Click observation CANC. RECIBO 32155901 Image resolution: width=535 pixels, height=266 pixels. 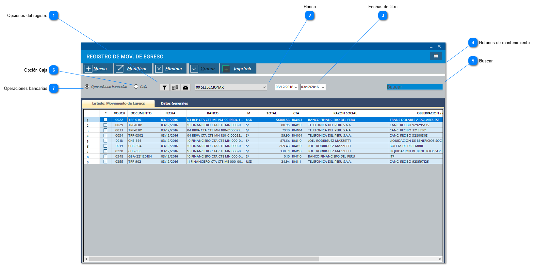click(415, 130)
